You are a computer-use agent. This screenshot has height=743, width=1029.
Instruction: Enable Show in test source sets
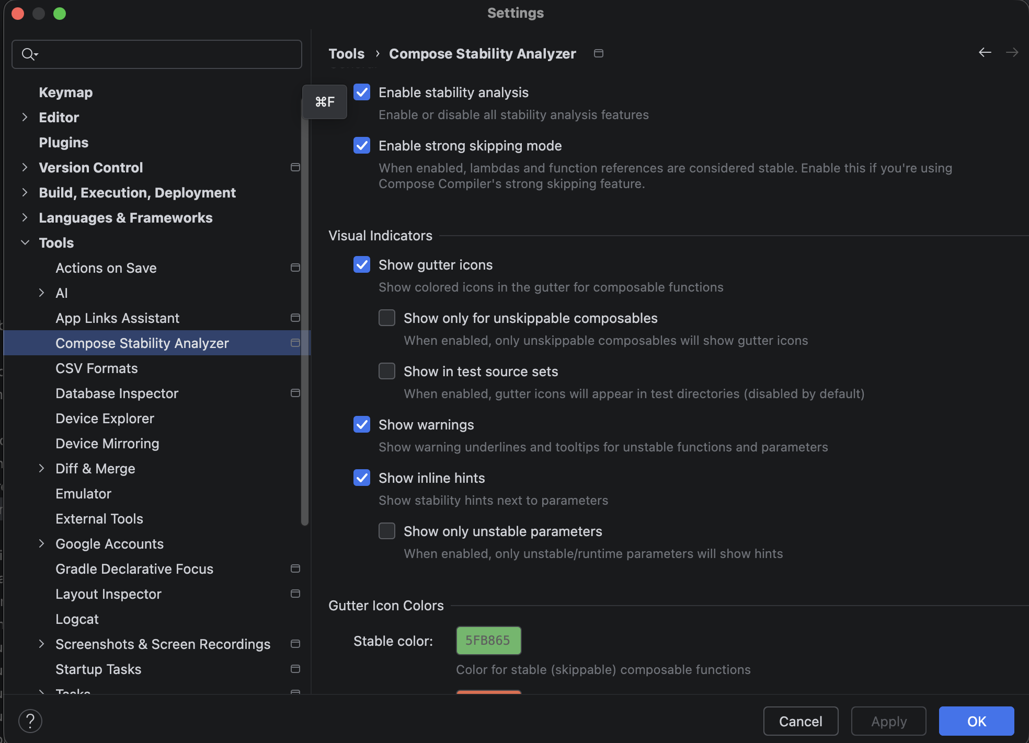[x=387, y=371]
